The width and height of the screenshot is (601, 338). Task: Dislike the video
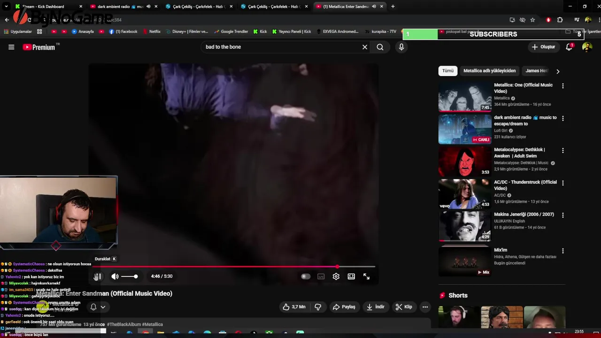318,307
